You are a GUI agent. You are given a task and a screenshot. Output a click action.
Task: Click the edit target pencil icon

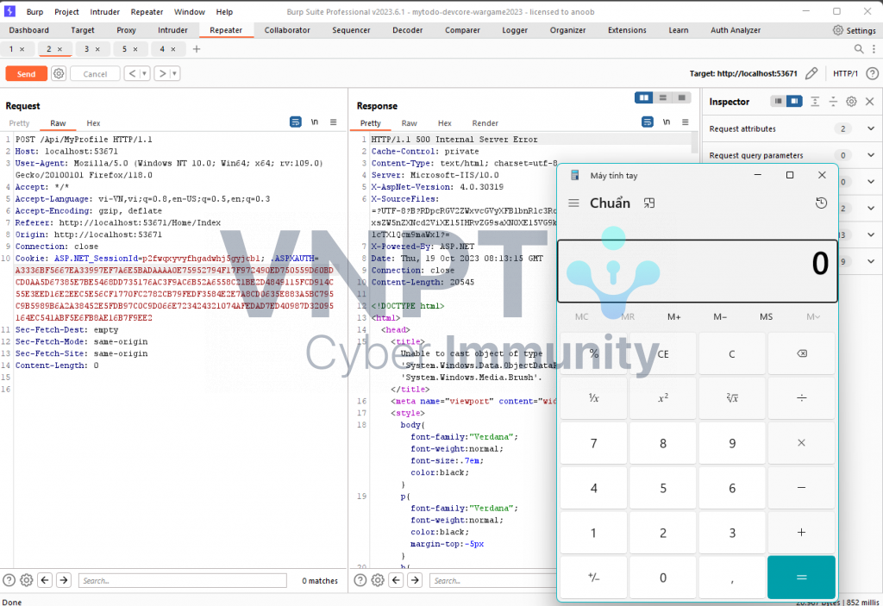pyautogui.click(x=811, y=74)
